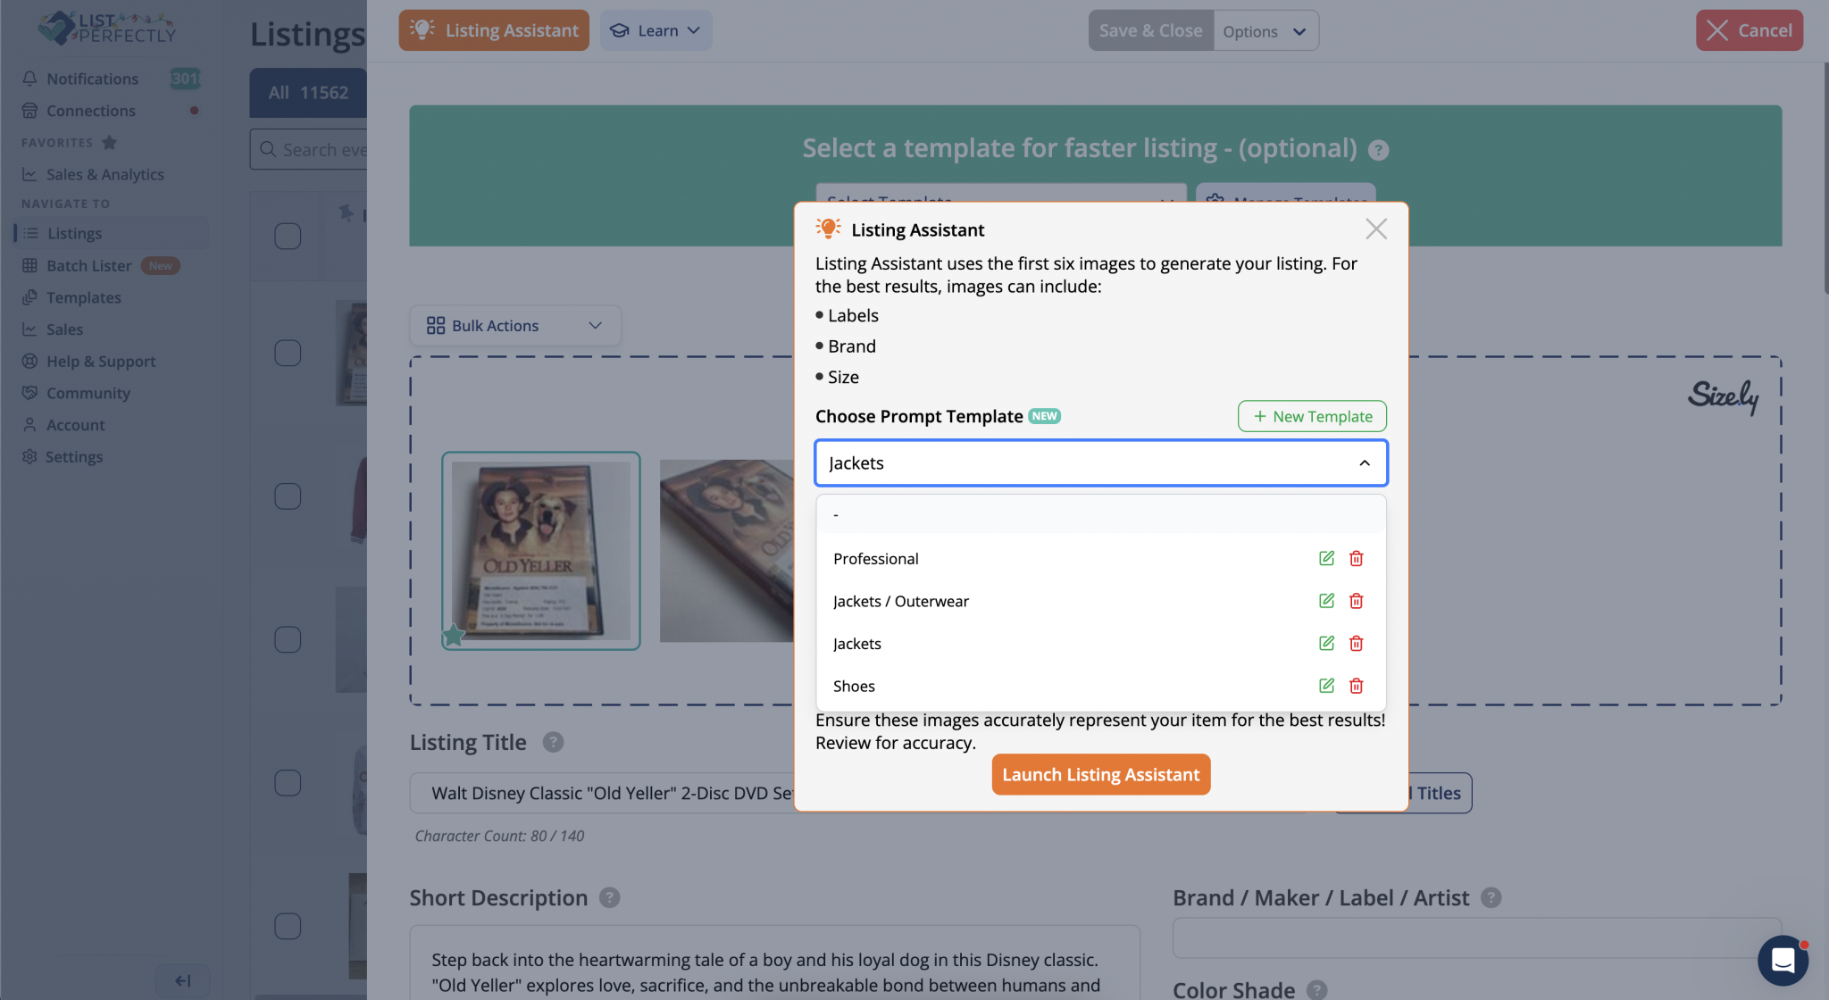Open Sales & Analytics panel
The width and height of the screenshot is (1829, 1000).
(104, 174)
